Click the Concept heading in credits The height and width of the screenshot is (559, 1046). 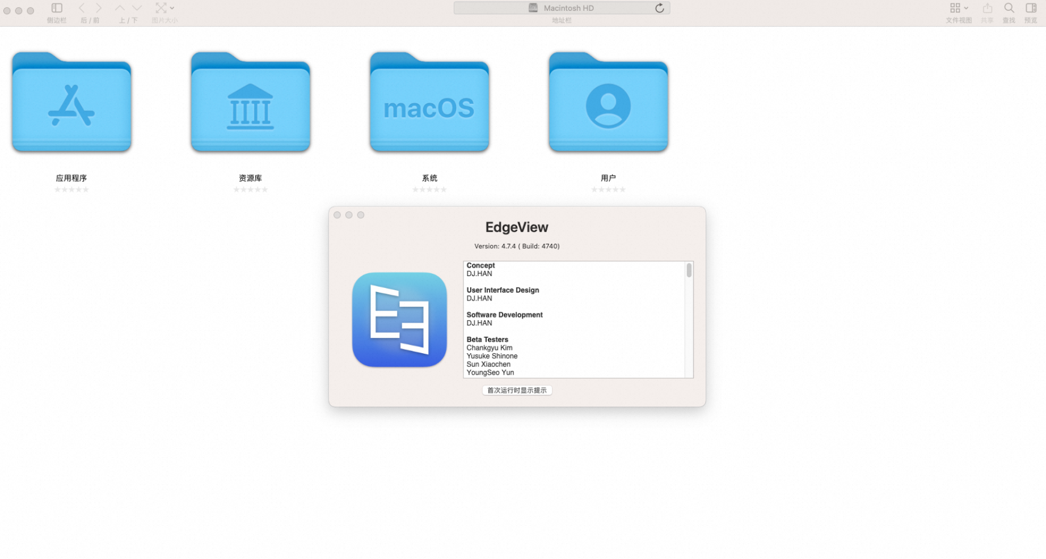[x=480, y=265]
